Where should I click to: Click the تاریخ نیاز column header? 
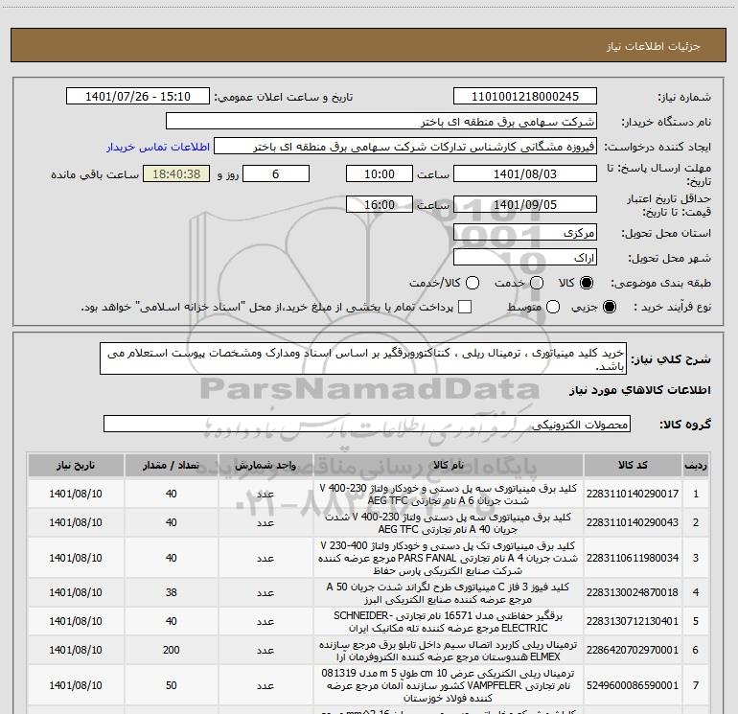click(x=76, y=466)
